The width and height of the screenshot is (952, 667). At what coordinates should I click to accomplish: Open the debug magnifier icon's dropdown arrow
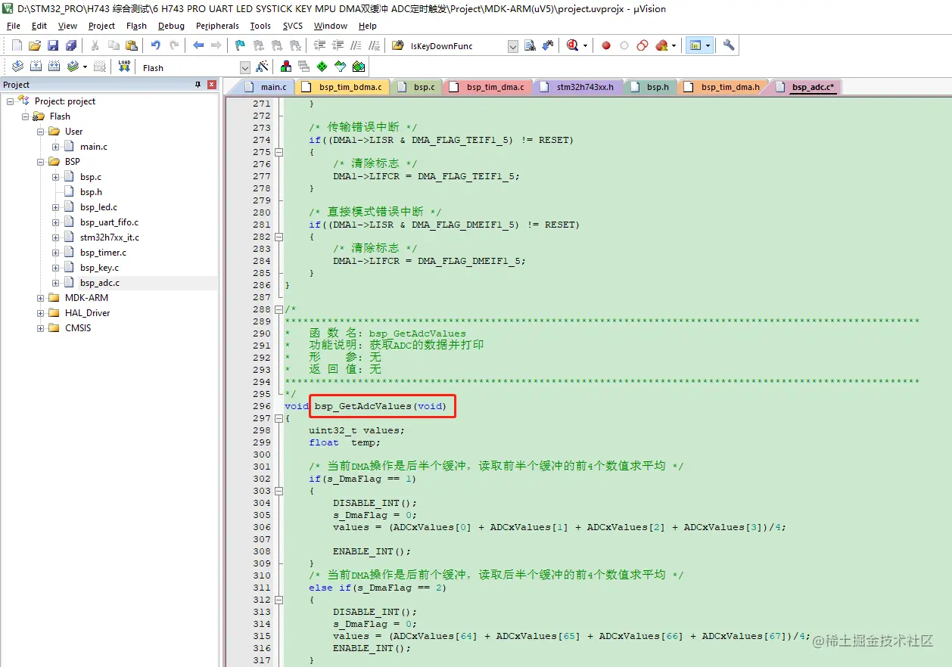coord(586,46)
